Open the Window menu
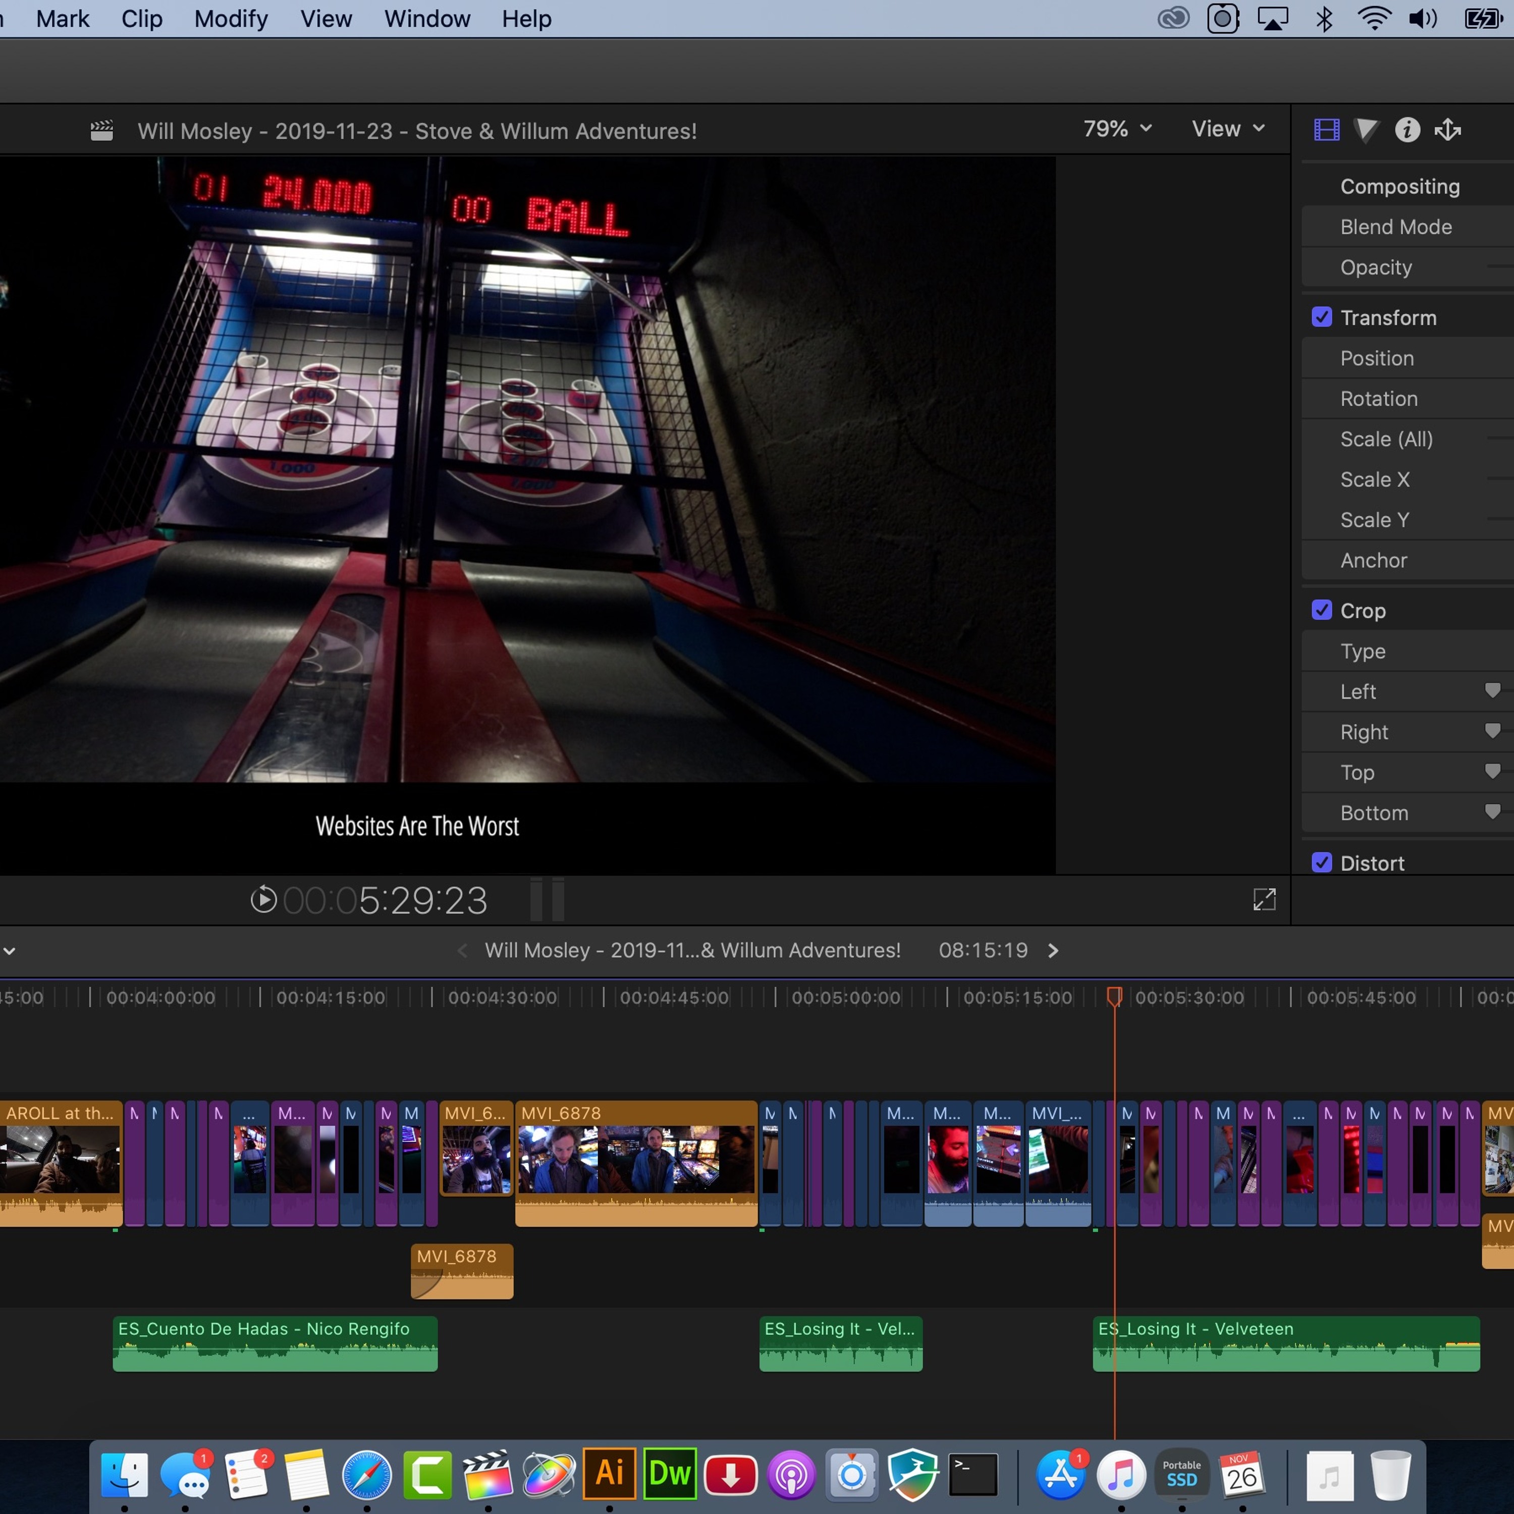The image size is (1514, 1514). point(427,18)
